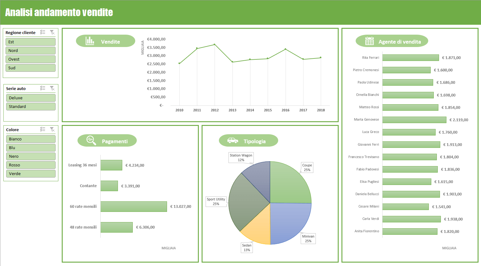The width and height of the screenshot is (481, 266).
Task: Click the Colore slicer header
Action: pos(12,130)
